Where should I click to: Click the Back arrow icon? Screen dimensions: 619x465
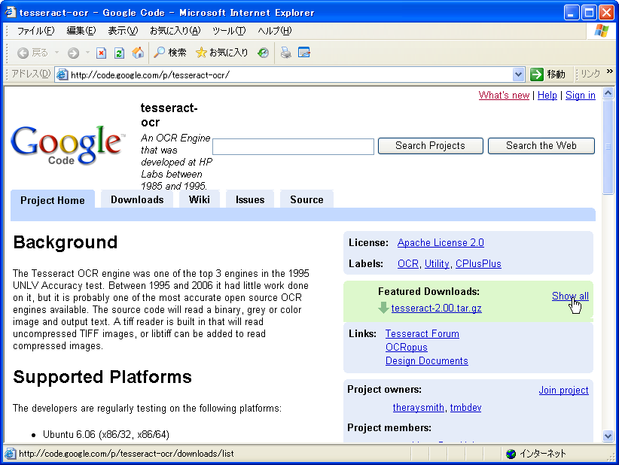pos(23,53)
